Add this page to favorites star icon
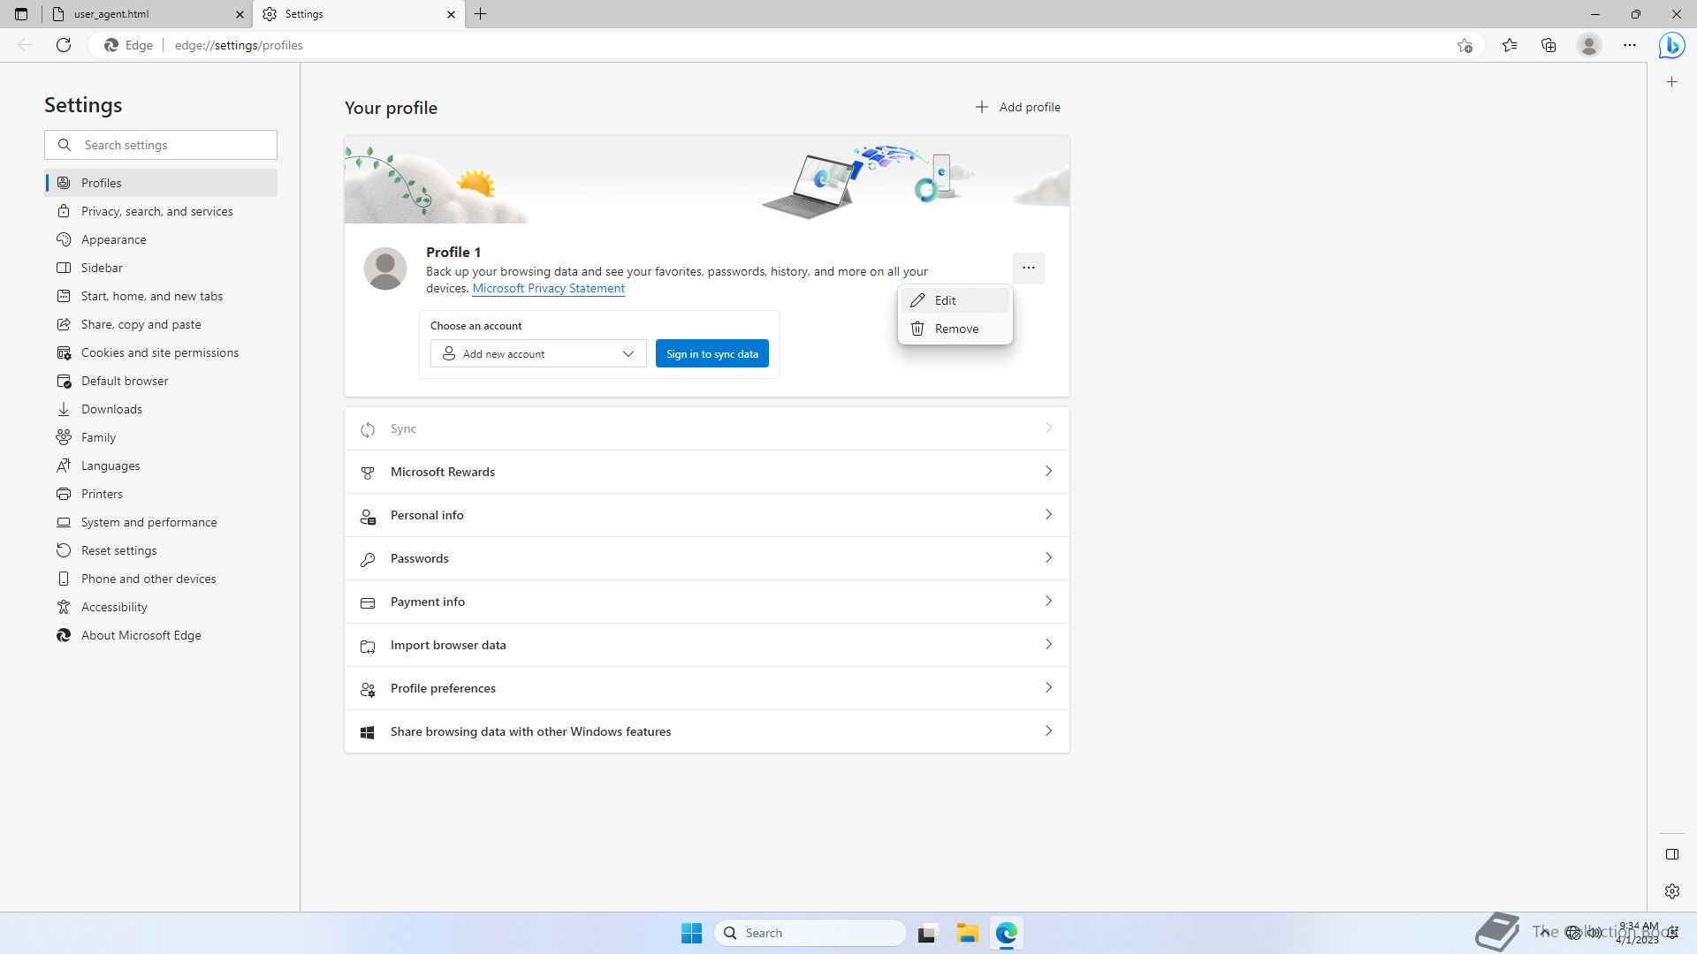The width and height of the screenshot is (1697, 954). [x=1465, y=45]
